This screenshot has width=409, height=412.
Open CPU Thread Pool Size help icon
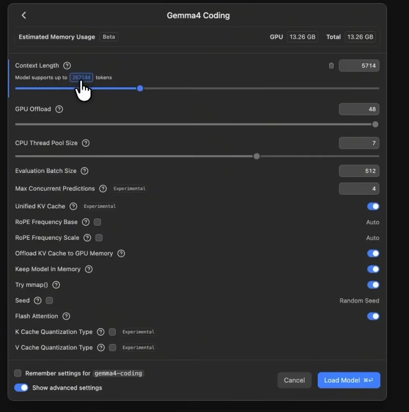[86, 143]
